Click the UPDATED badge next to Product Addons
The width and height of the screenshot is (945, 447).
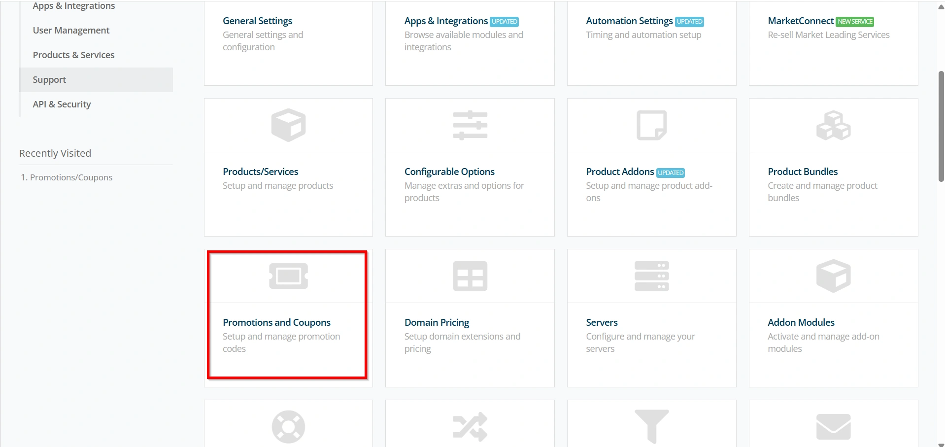tap(671, 172)
